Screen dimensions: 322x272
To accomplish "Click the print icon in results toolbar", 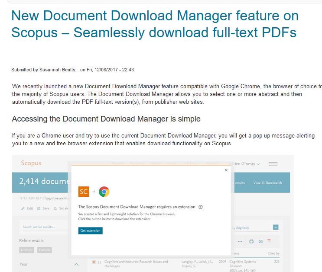I will click(251, 241).
